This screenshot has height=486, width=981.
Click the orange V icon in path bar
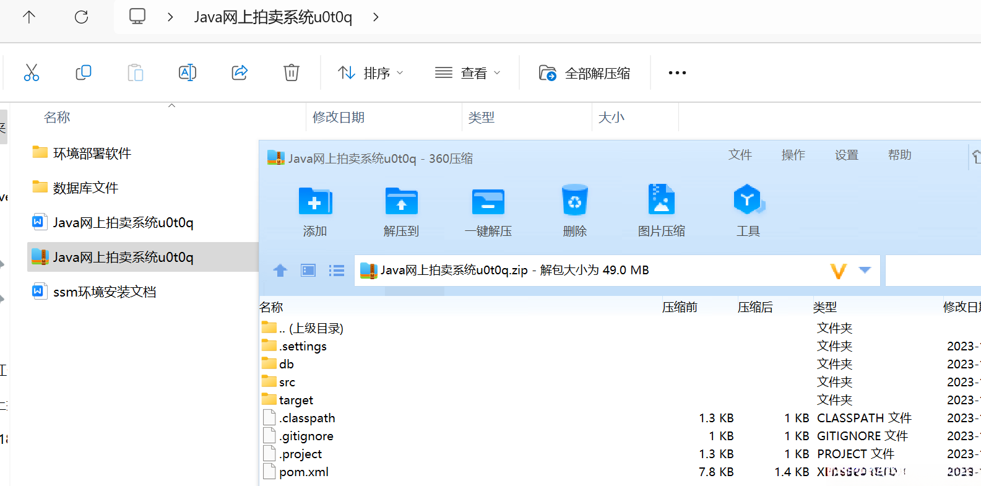838,271
